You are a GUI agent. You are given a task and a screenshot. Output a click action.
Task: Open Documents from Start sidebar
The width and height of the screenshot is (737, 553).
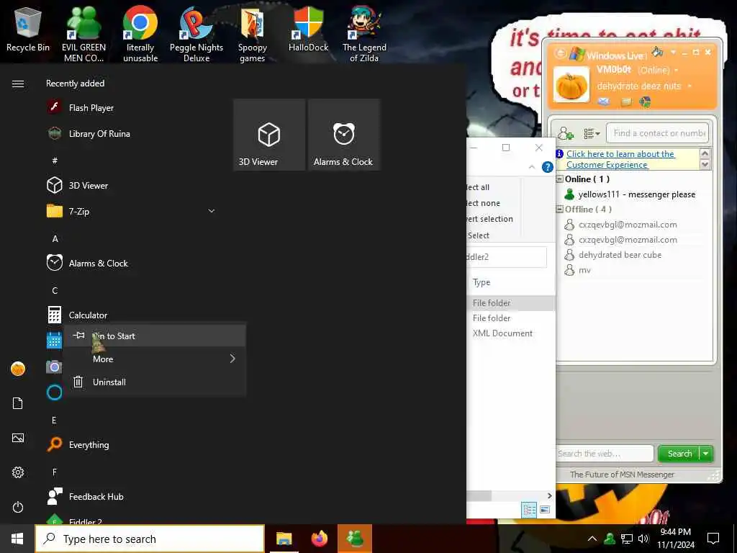point(18,403)
